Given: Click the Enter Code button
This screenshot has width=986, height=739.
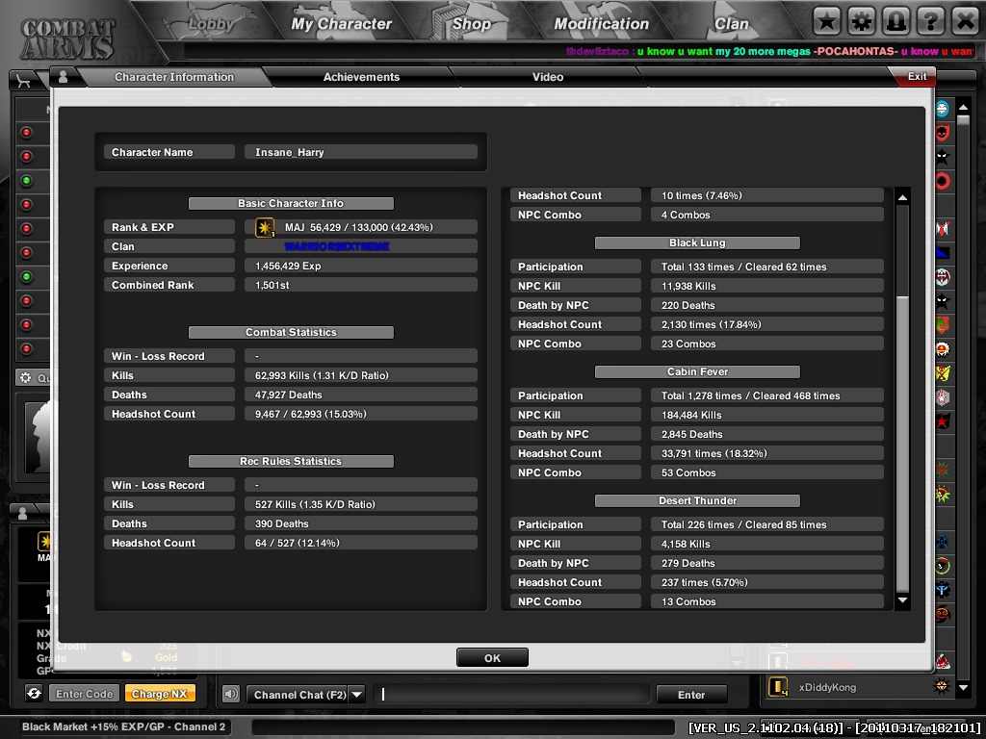Looking at the screenshot, I should pos(85,694).
